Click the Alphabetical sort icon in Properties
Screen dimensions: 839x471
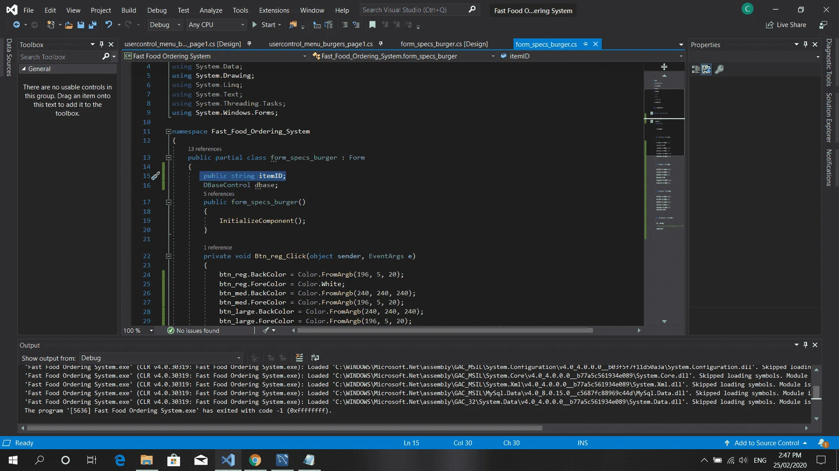pos(706,69)
